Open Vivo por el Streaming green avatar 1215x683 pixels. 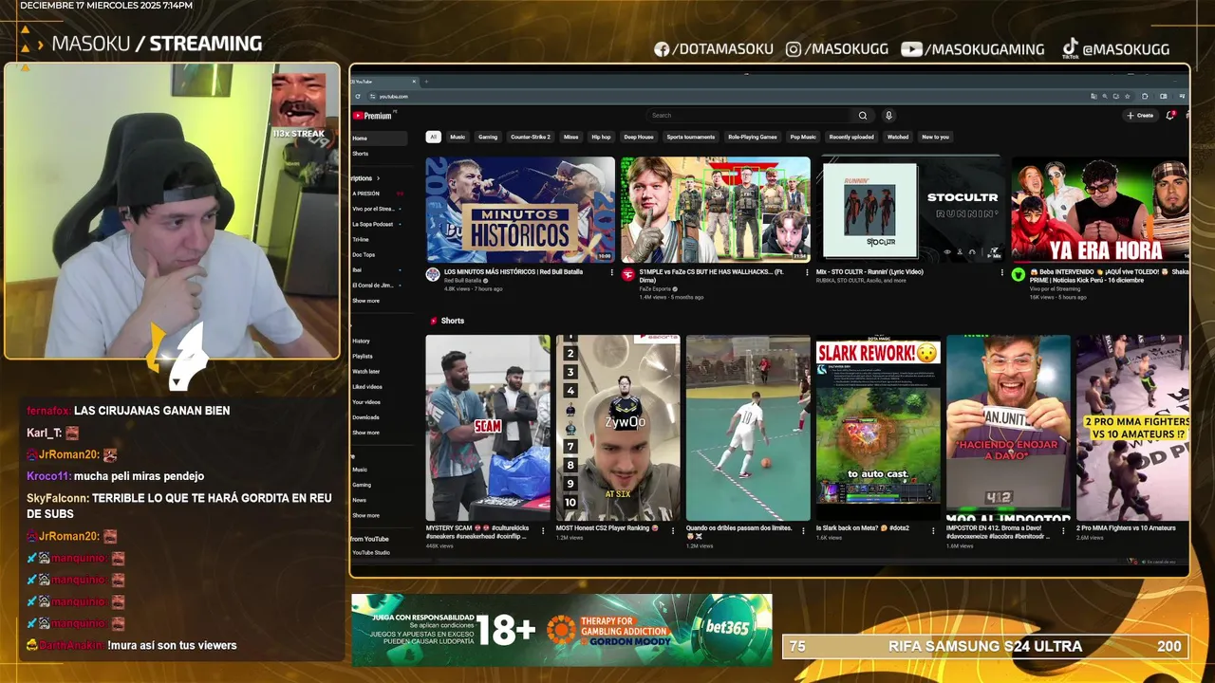(x=1019, y=274)
